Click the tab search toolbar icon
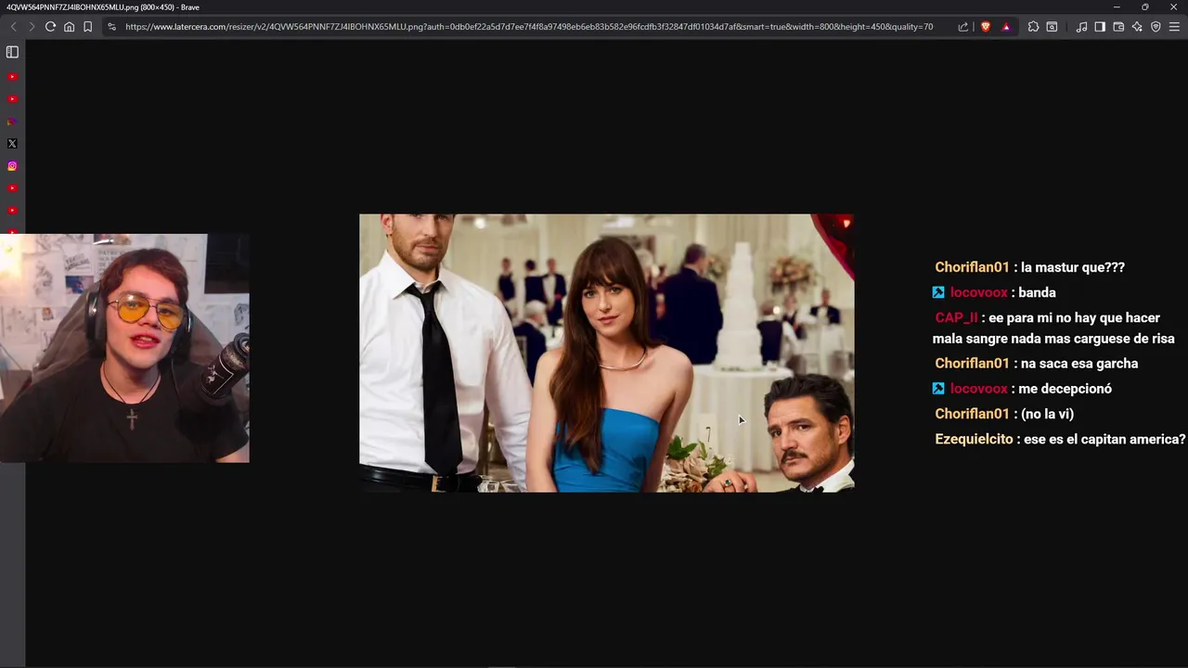 [x=1052, y=27]
